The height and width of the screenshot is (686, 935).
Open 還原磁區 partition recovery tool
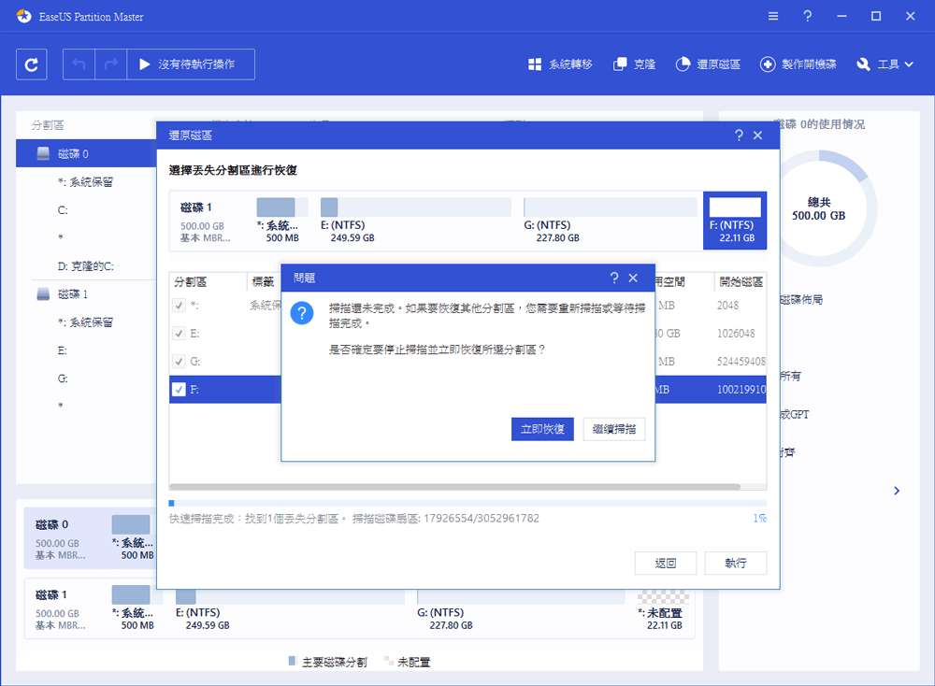[709, 64]
